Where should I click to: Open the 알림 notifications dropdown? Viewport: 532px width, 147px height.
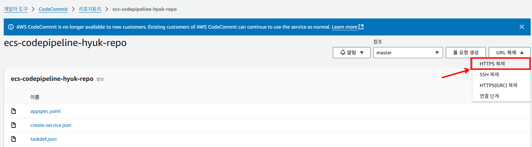coord(352,53)
